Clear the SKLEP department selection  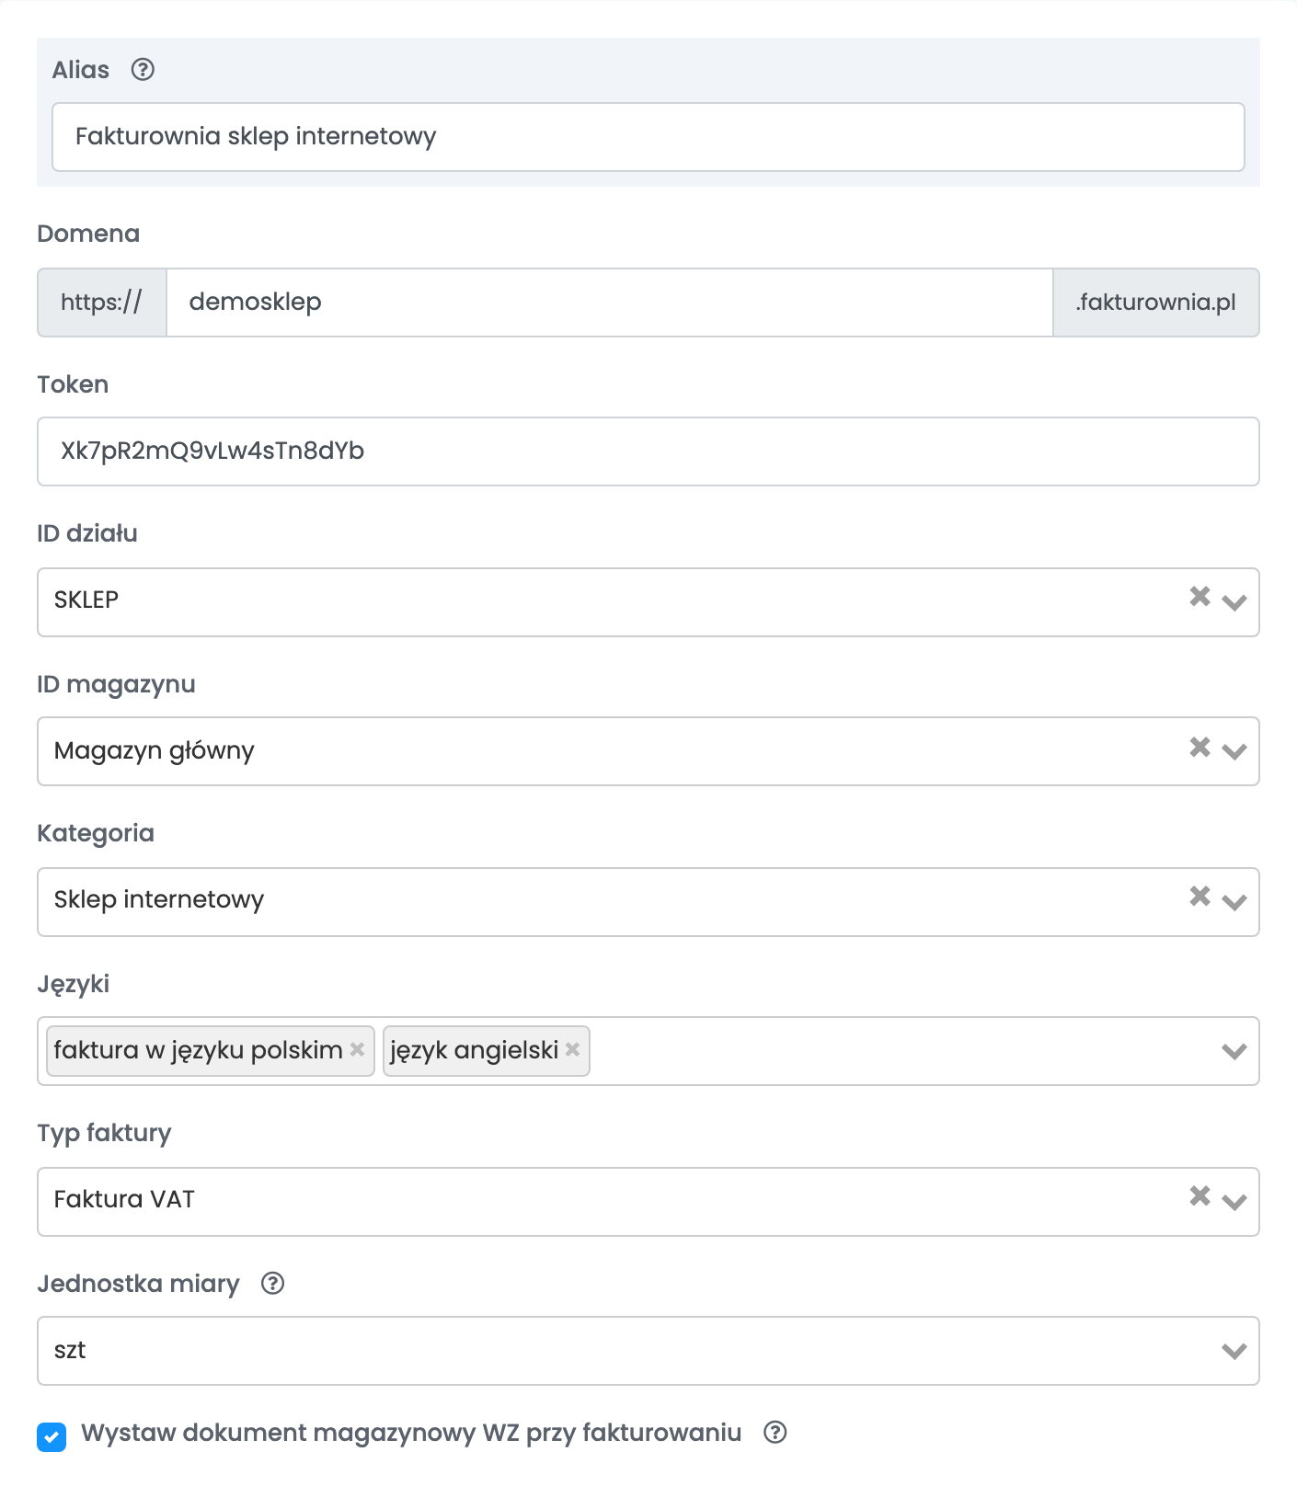click(1199, 596)
